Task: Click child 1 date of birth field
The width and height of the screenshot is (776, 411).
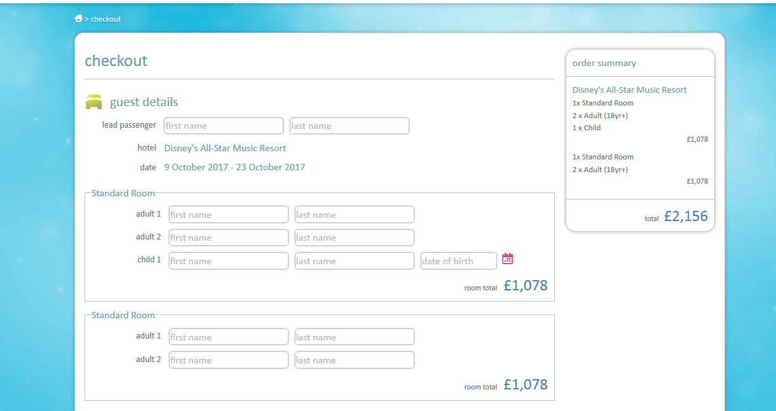Action: (459, 261)
